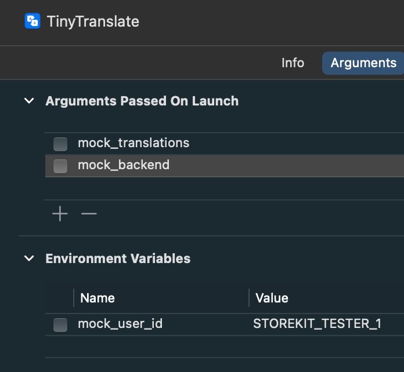Viewport: 404px width, 372px height.
Task: Select the mock_translations argument row
Action: point(225,143)
